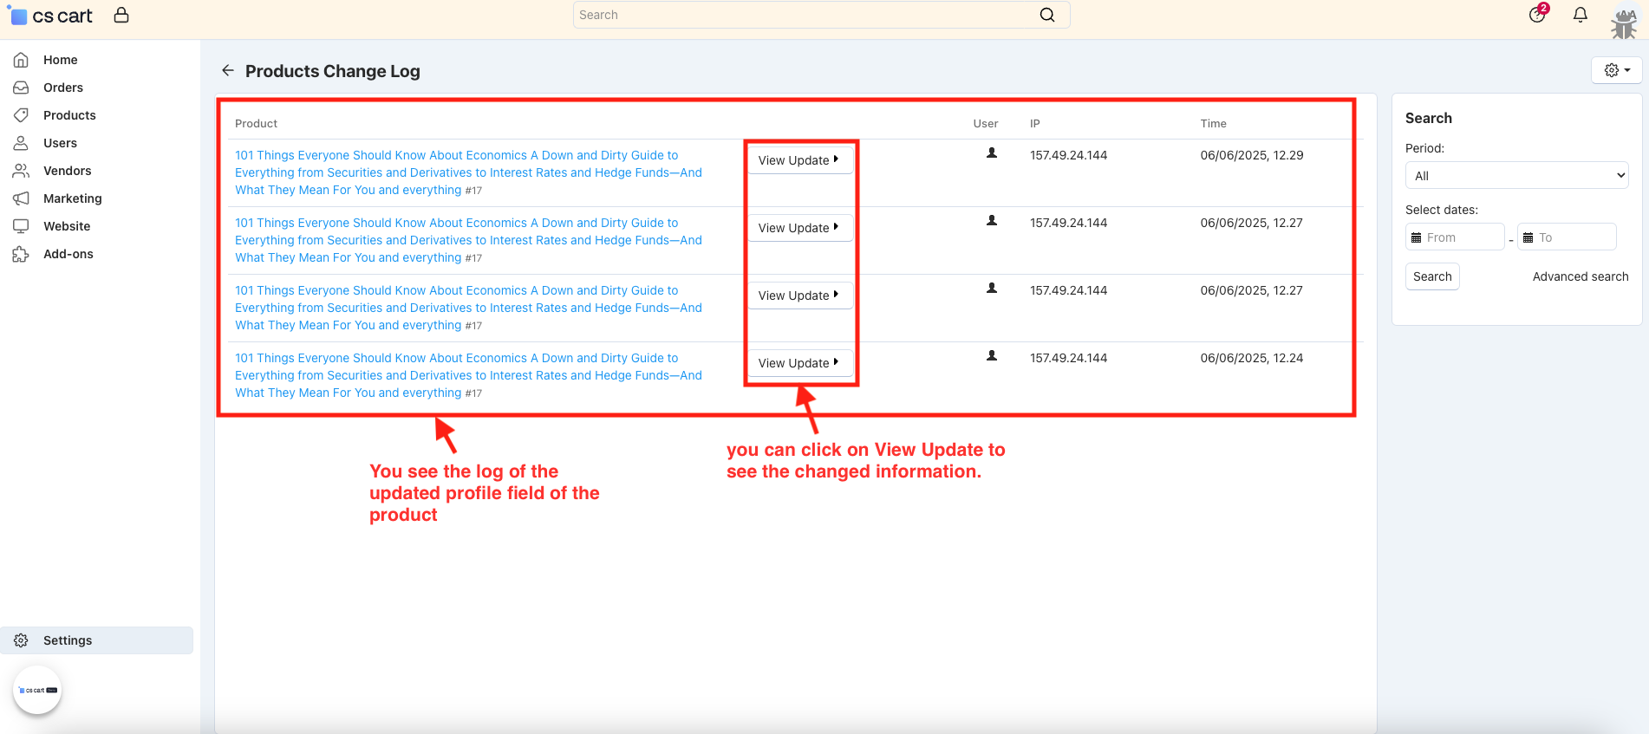
Task: Click the From date input
Action: (x=1455, y=237)
